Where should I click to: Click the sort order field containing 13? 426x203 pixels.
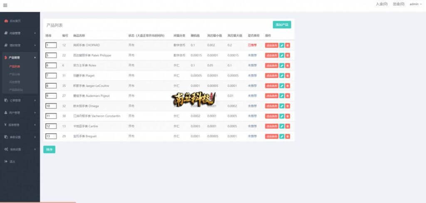pyautogui.click(x=51, y=136)
